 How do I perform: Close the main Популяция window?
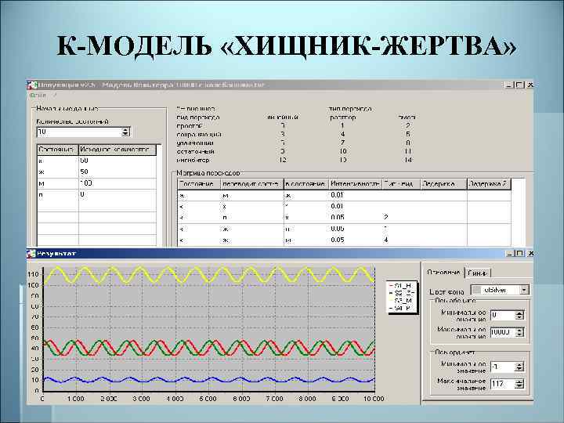530,85
